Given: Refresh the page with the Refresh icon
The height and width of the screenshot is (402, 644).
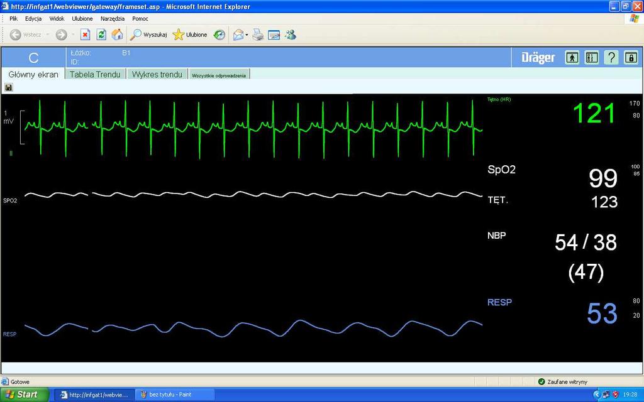Looking at the screenshot, I should click(101, 35).
